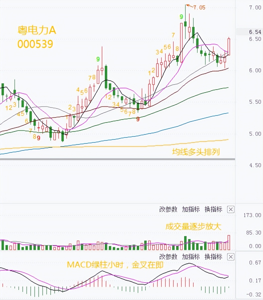The width and height of the screenshot is (263, 300).
Task: Click the 粤电力A stock name
Action: [37, 30]
